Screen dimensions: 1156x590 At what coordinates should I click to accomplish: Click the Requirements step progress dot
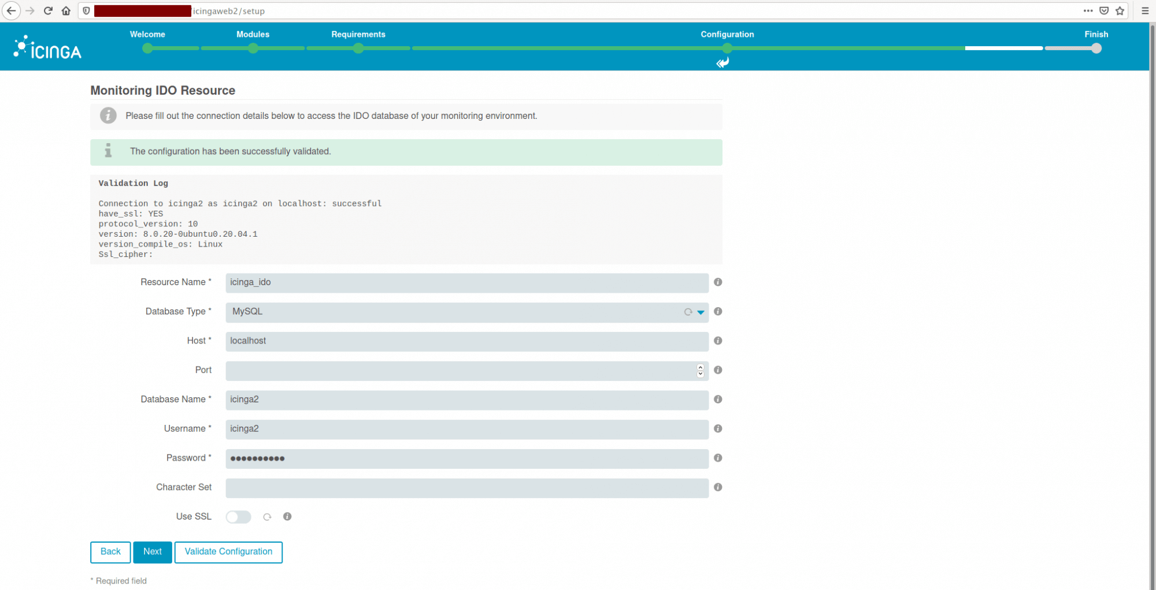click(358, 48)
